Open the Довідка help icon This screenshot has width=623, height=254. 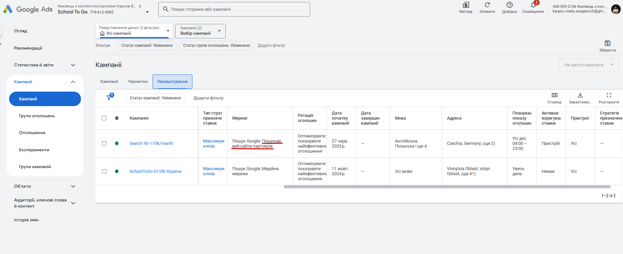(509, 5)
